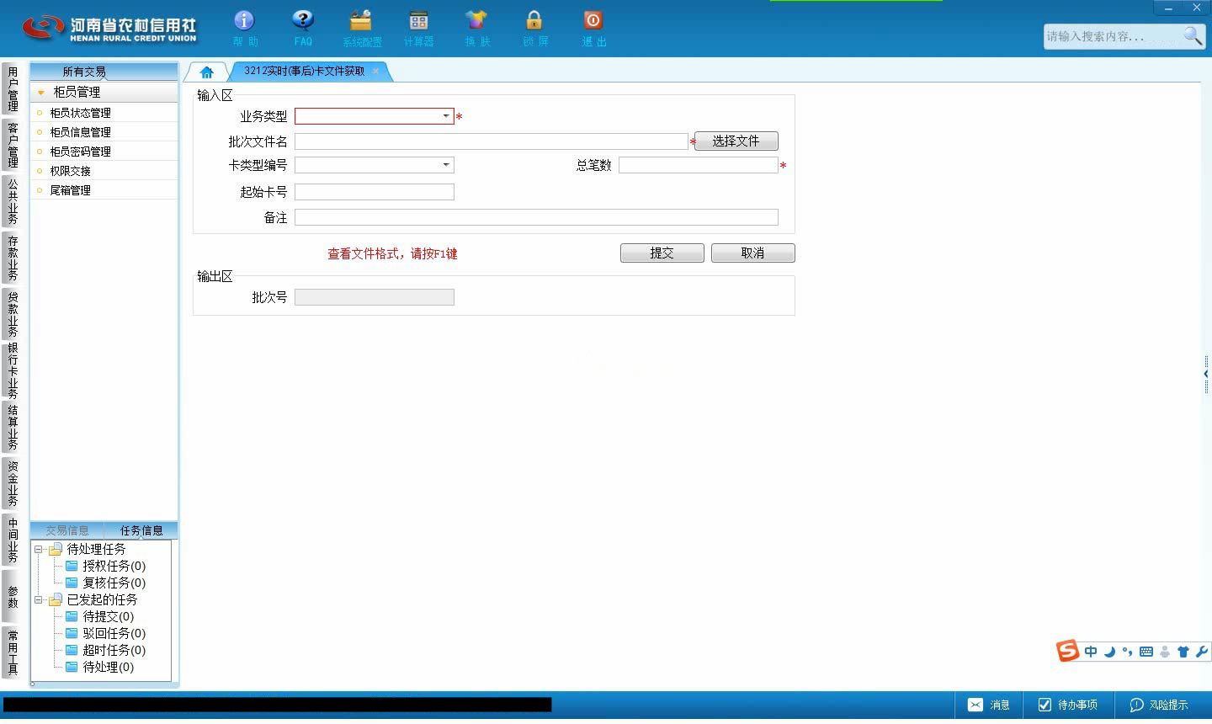Select the 结算业务 side tab
Image resolution: width=1212 pixels, height=724 pixels.
coord(12,427)
